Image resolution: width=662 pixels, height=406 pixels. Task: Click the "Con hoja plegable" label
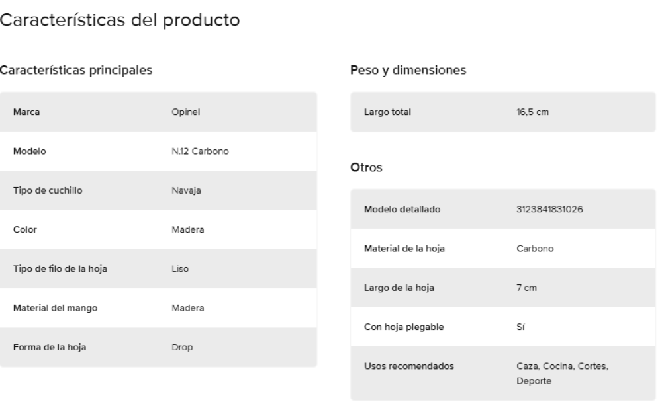coord(402,327)
